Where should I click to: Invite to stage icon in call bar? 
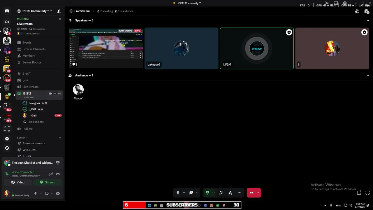click(230, 193)
